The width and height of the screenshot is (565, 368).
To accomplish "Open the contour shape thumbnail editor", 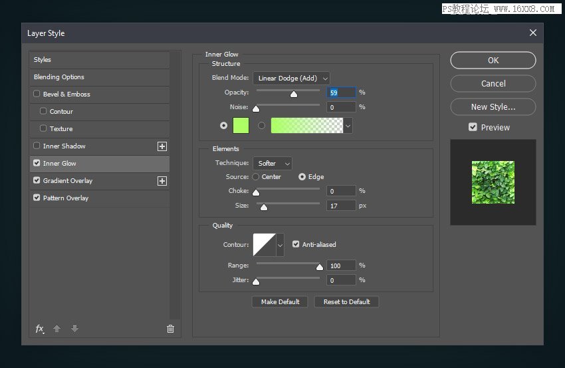I will 264,245.
